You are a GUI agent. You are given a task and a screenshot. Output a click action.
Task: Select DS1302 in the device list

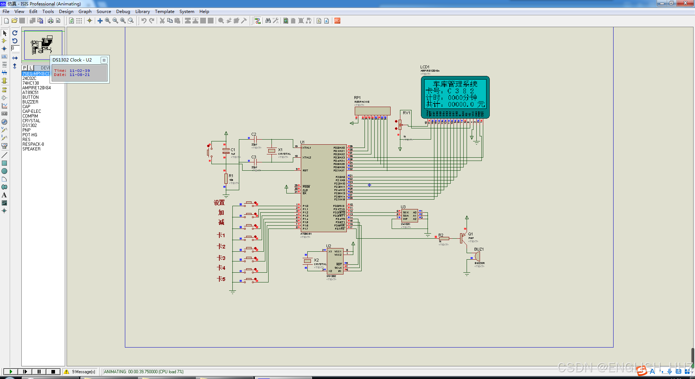pyautogui.click(x=30, y=125)
